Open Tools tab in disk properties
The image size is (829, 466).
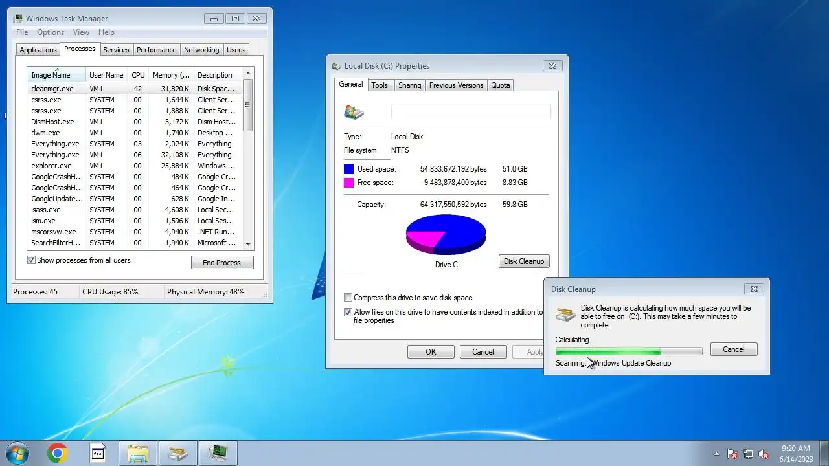click(380, 85)
